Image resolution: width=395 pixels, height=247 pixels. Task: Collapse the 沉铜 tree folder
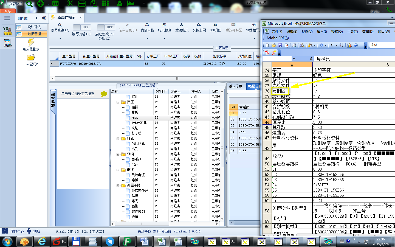pyautogui.click(x=118, y=154)
